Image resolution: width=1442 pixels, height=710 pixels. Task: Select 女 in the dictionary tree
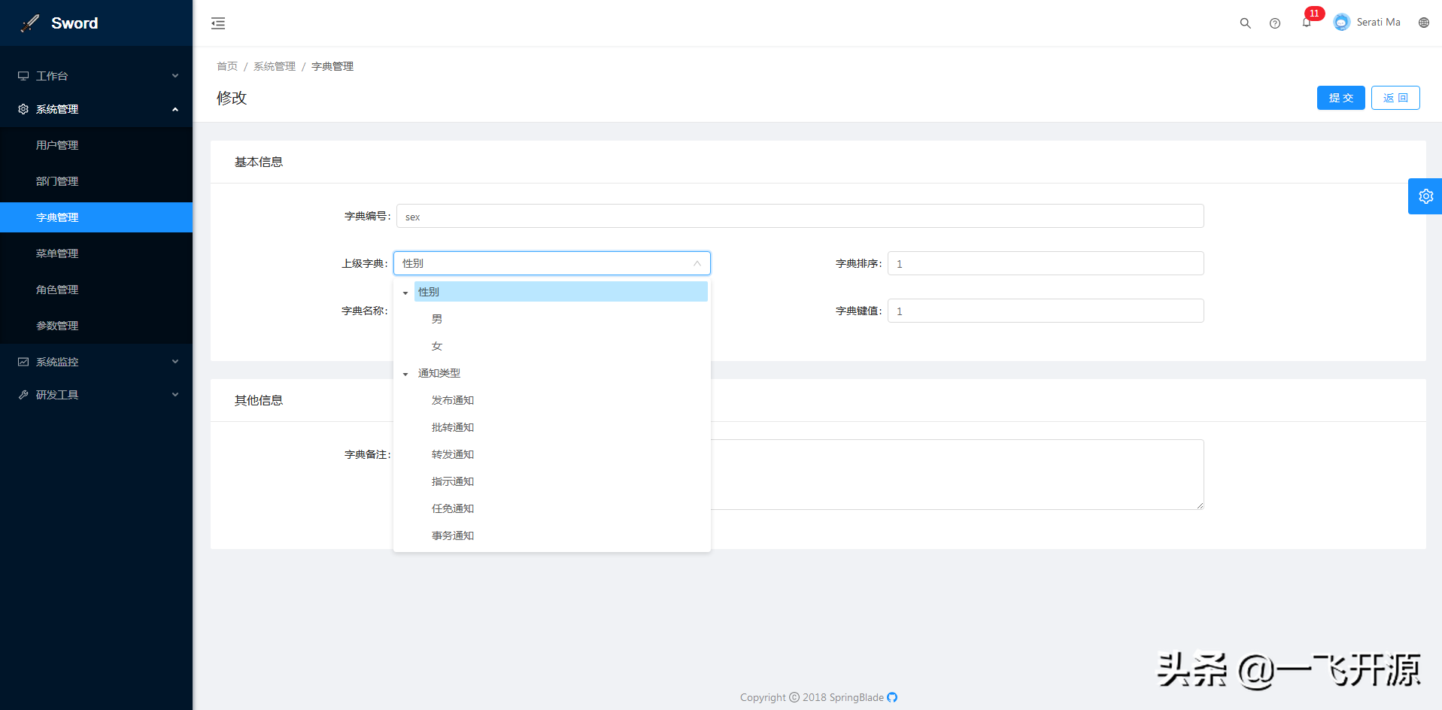coord(437,346)
